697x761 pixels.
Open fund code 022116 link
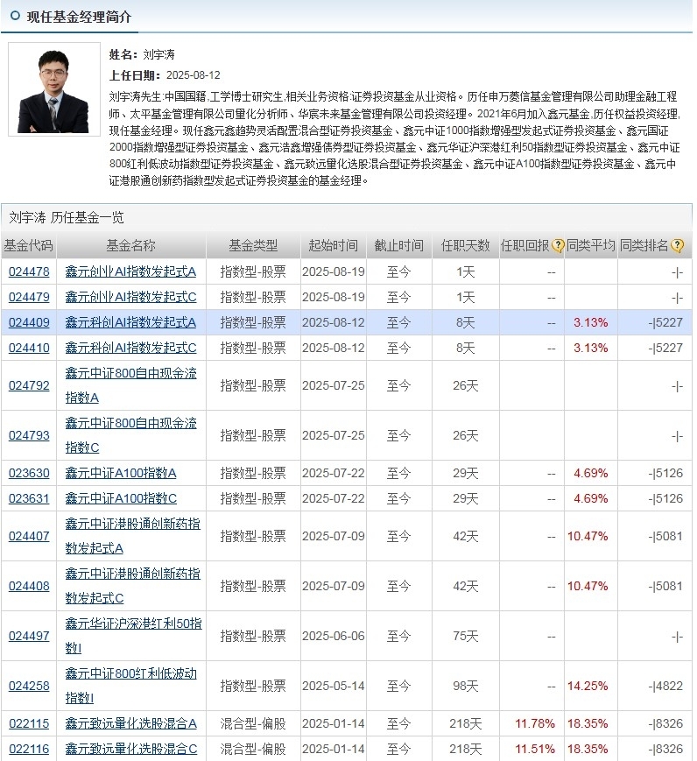coord(29,749)
